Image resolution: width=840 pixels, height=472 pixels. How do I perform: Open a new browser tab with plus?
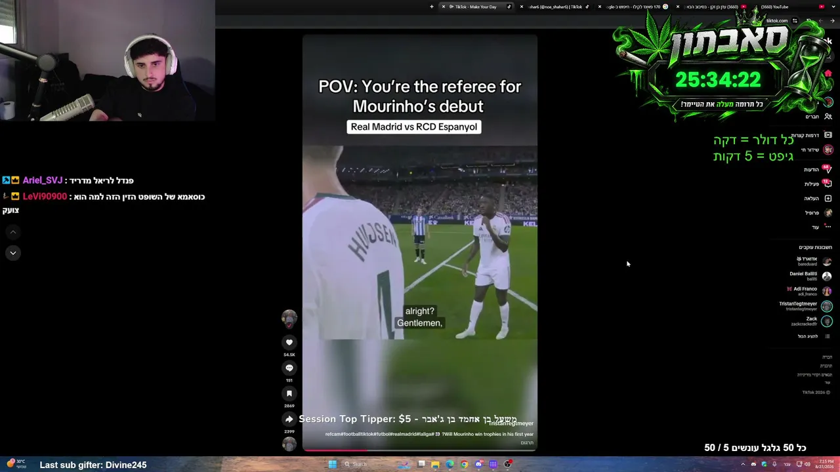[x=432, y=7]
